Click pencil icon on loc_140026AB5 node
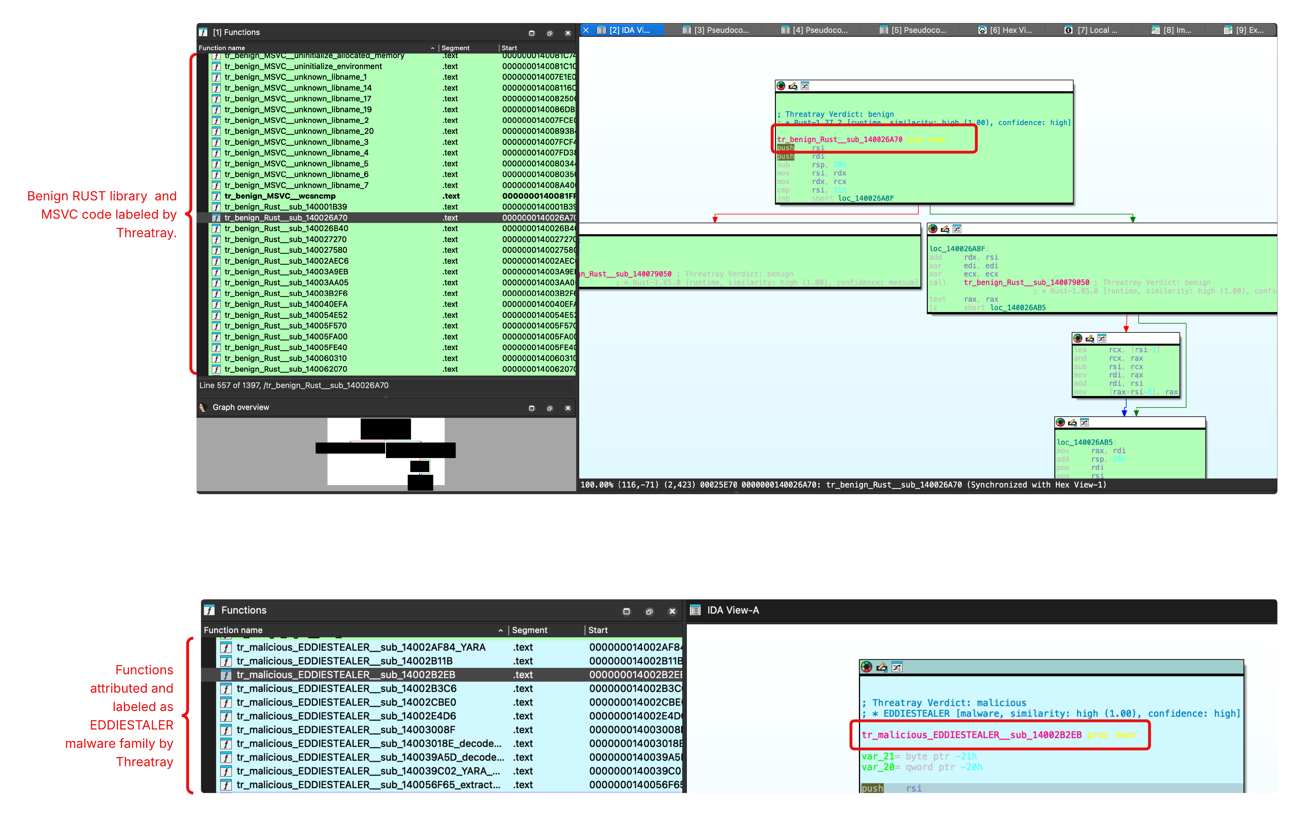 click(1072, 422)
